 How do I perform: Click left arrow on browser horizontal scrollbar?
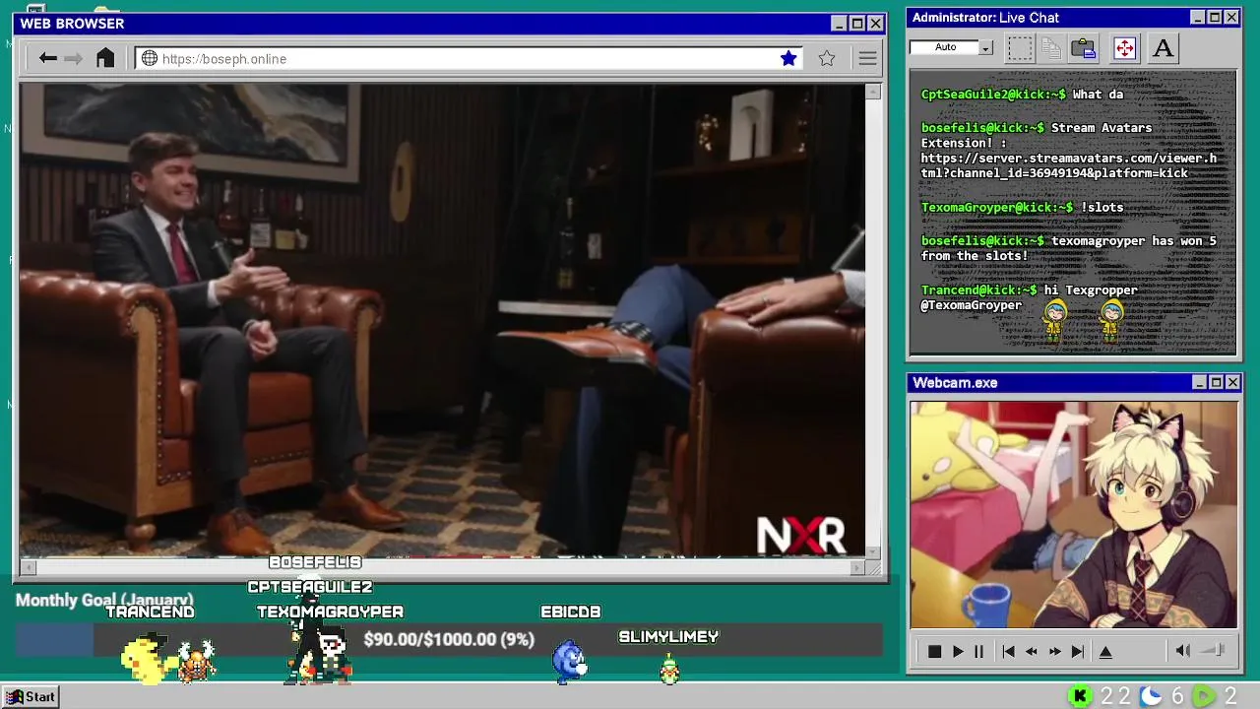click(x=29, y=567)
